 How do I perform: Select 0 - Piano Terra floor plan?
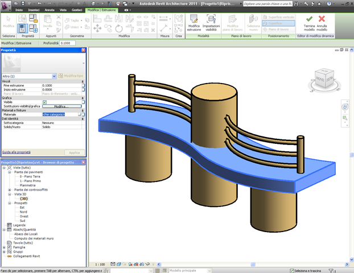[31, 176]
